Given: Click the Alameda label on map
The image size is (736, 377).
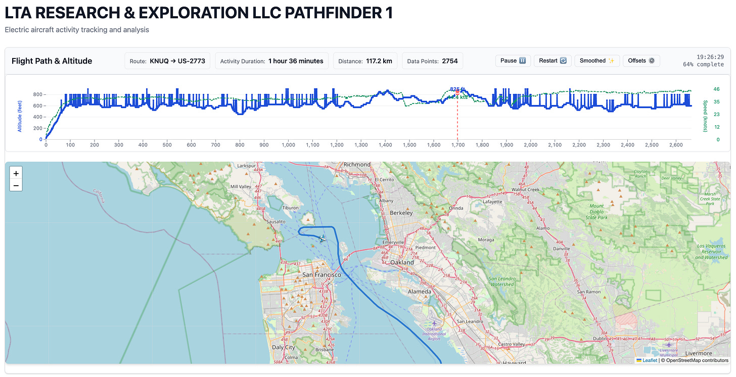Looking at the screenshot, I should 420,292.
